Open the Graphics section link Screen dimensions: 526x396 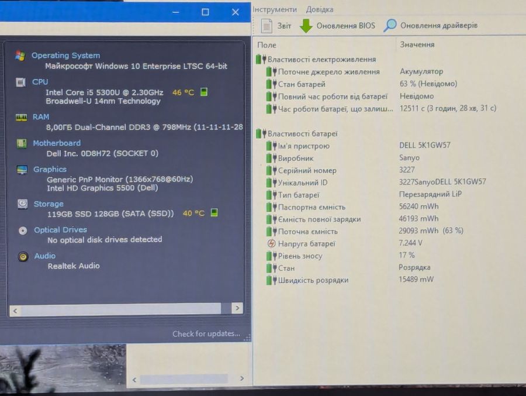coord(50,169)
